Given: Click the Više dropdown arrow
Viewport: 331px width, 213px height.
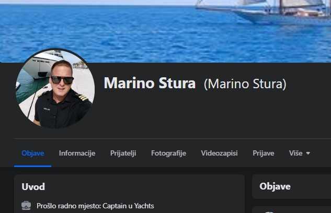Looking at the screenshot, I should pyautogui.click(x=308, y=153).
